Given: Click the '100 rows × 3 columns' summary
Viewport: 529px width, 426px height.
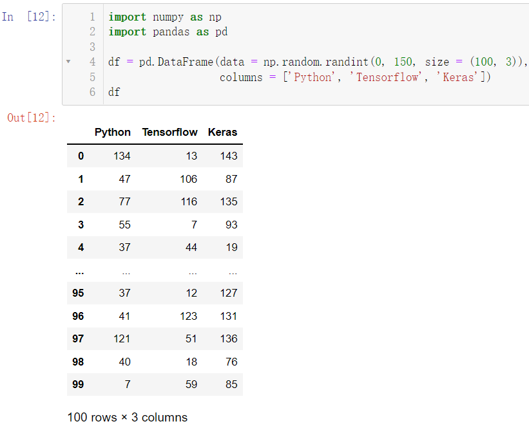Looking at the screenshot, I should (128, 417).
